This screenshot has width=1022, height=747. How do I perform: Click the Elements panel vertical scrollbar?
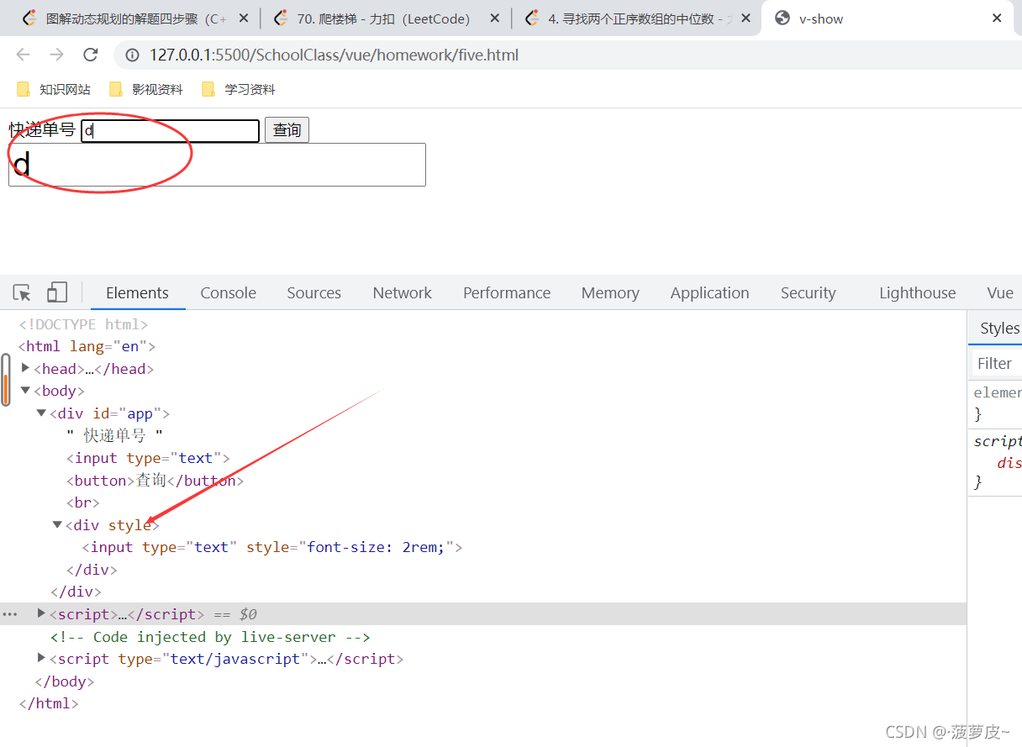[x=6, y=380]
